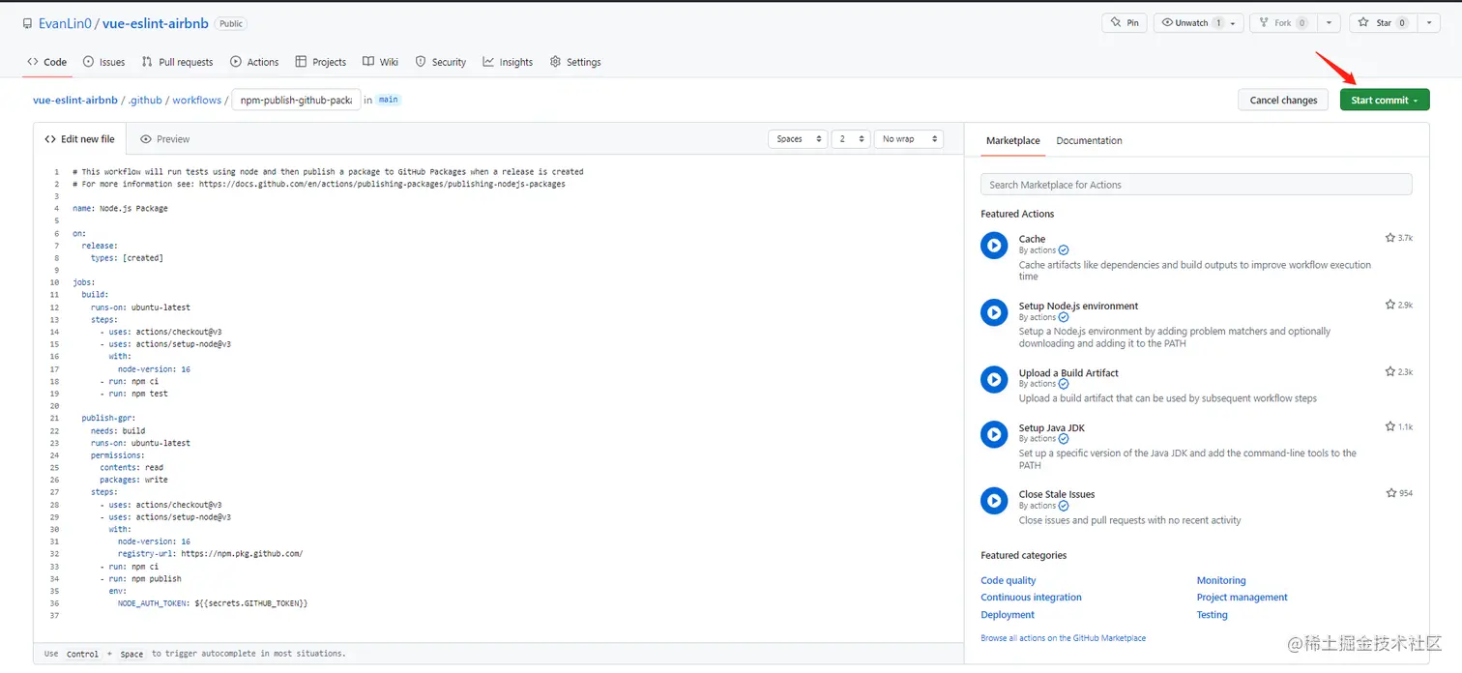This screenshot has width=1462, height=673.
Task: Click the star icon for Setup Node.js environment
Action: coord(1390,305)
